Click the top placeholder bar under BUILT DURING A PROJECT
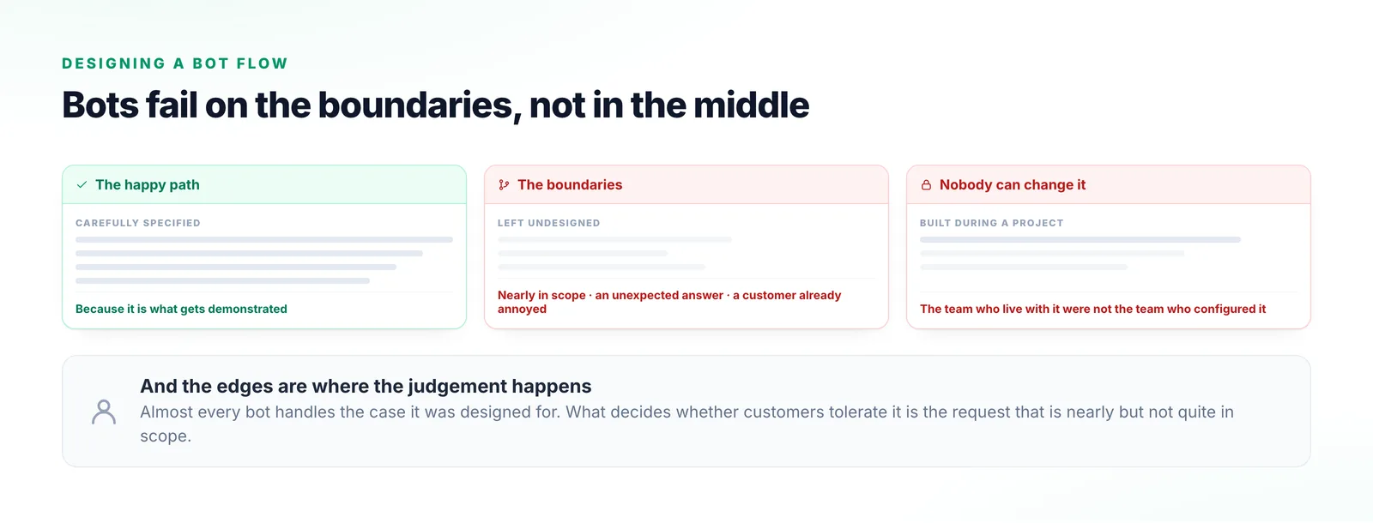 (x=1080, y=240)
